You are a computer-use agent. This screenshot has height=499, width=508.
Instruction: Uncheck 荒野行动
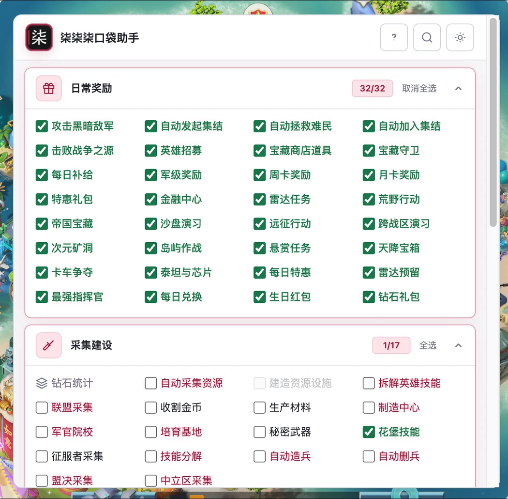(369, 199)
